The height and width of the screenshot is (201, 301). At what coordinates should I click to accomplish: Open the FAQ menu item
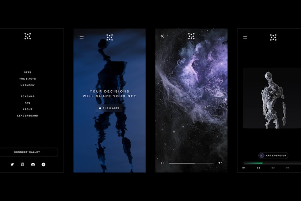27,103
